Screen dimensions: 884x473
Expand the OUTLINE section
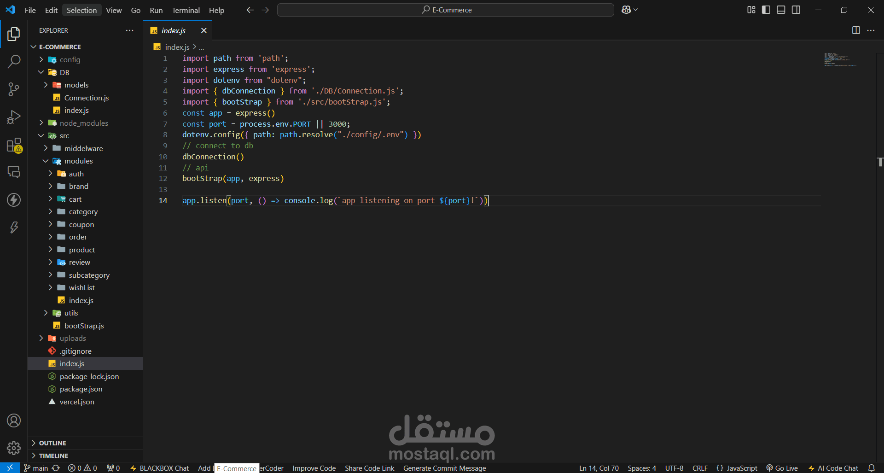(x=85, y=443)
